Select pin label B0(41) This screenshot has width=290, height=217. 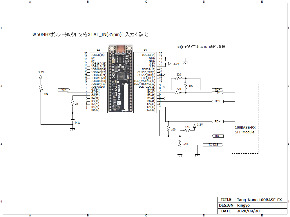click(151, 101)
